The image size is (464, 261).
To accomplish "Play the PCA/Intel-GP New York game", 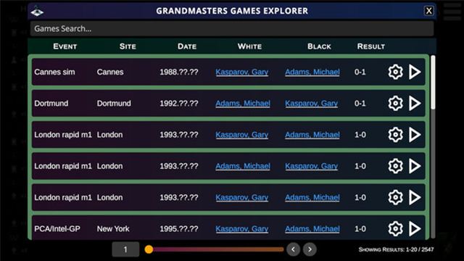I will coord(415,228).
